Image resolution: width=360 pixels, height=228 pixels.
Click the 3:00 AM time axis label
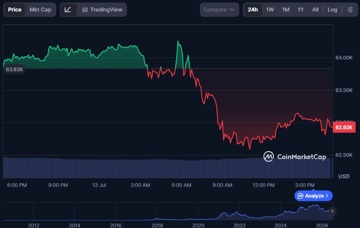tap(140, 185)
